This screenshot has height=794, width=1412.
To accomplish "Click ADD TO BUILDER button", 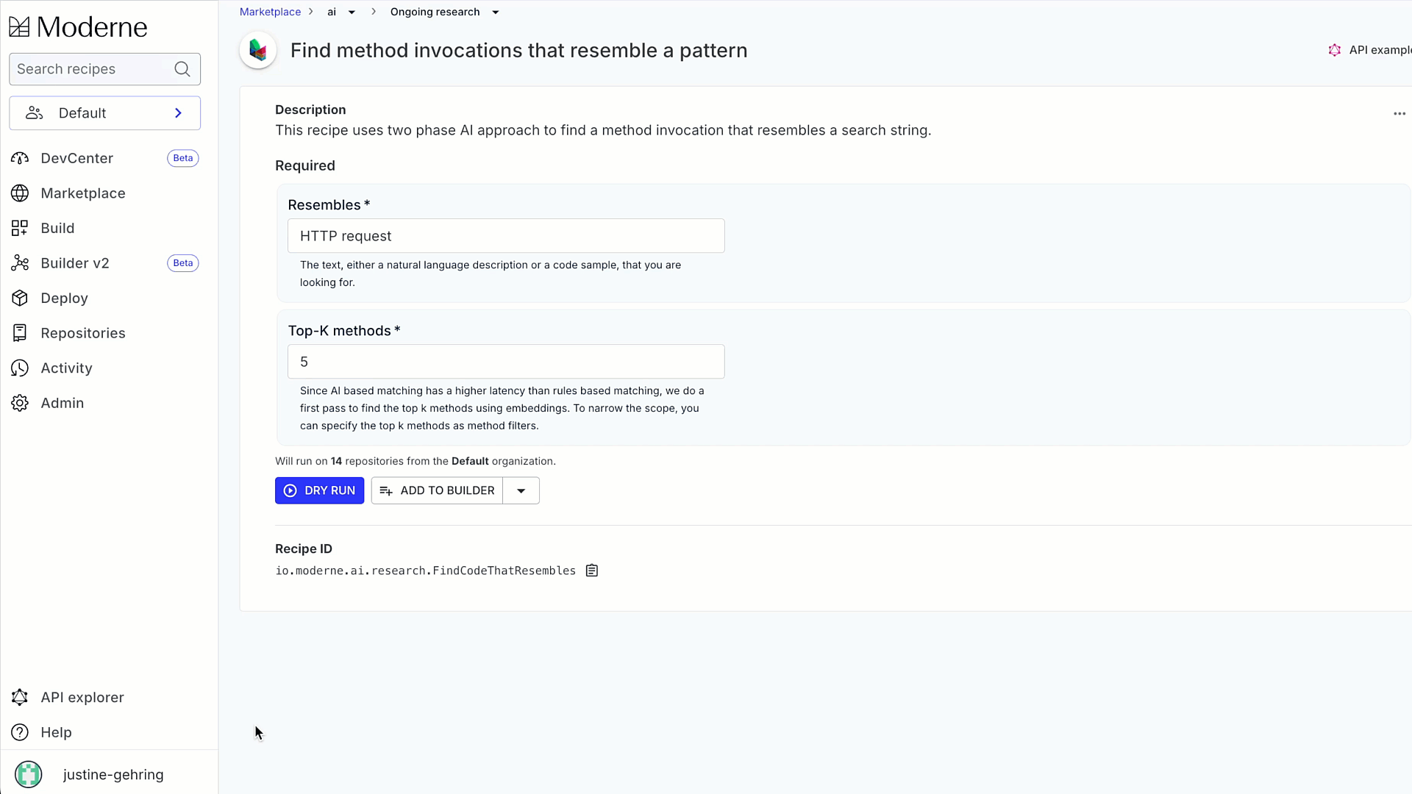I will click(x=437, y=490).
